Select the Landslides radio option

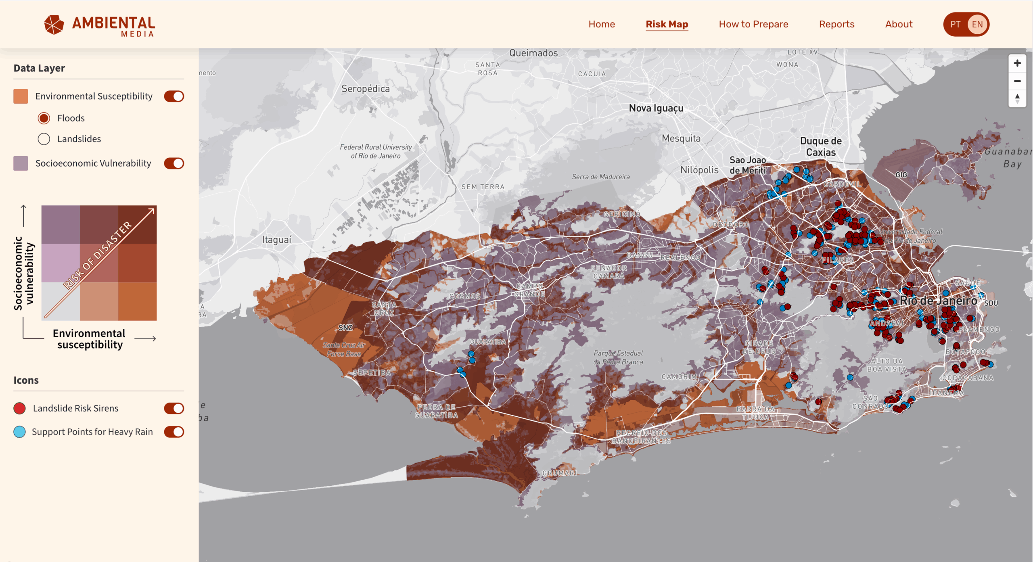pos(44,139)
